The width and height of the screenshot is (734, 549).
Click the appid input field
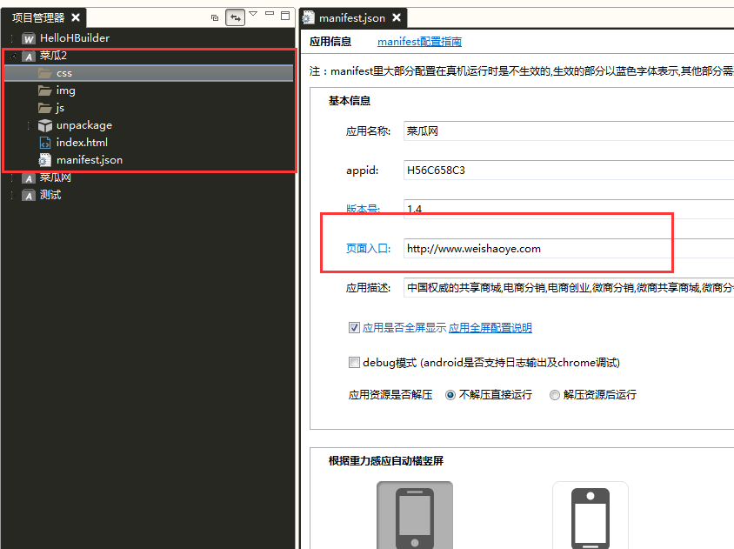[568, 170]
